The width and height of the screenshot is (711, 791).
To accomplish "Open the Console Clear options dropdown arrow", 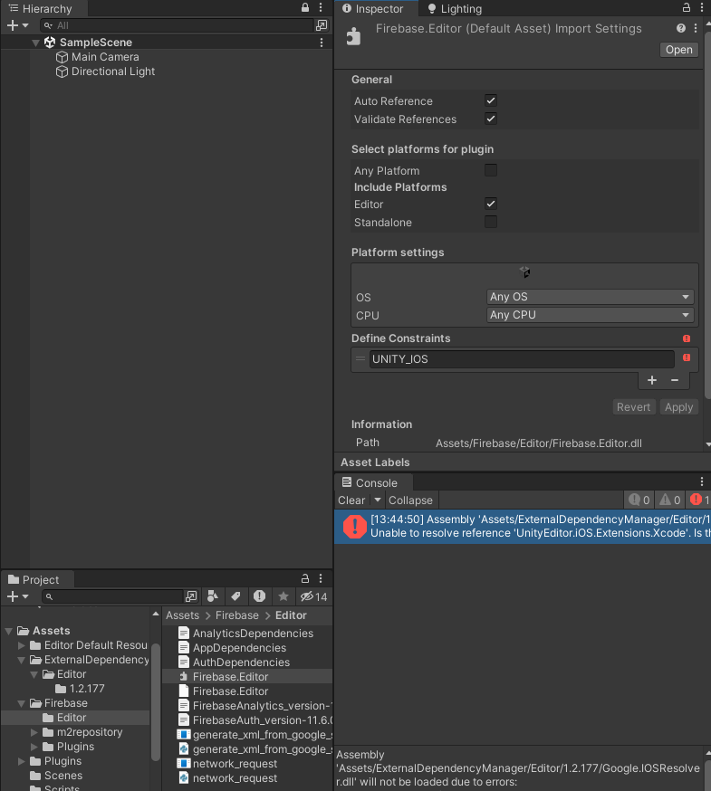I will point(377,500).
